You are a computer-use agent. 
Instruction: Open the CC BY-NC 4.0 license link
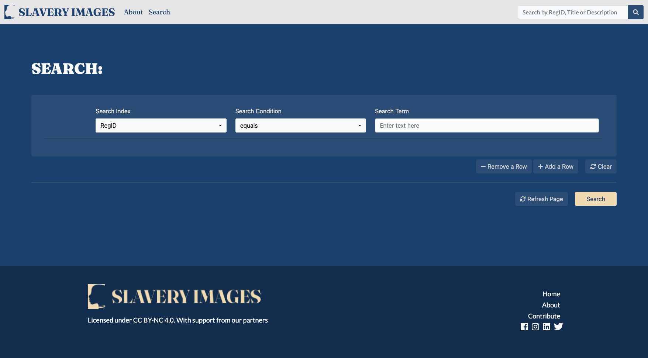(x=154, y=320)
